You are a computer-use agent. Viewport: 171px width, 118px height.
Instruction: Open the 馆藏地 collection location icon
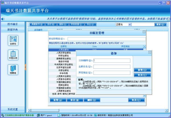[13, 70]
